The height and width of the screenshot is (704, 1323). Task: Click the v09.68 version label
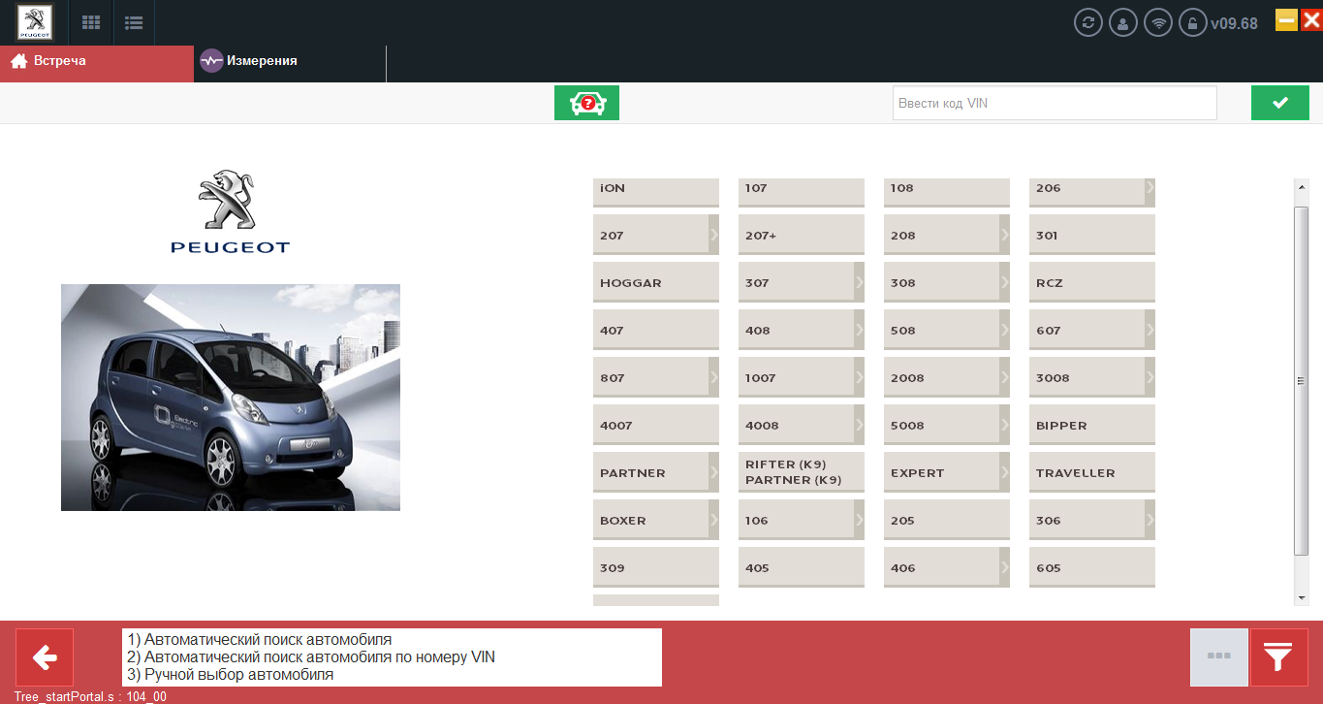(x=1235, y=23)
